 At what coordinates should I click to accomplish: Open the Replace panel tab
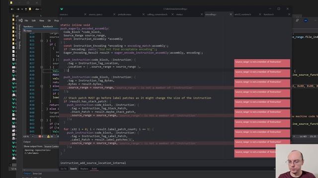(x=84, y=169)
